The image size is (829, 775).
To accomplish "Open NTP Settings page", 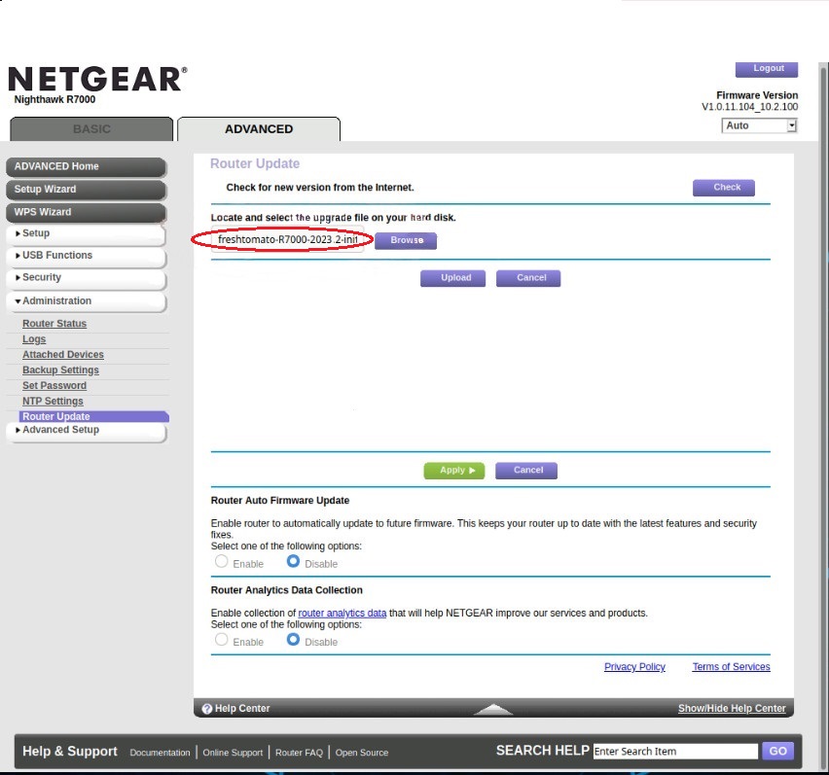I will tap(53, 401).
